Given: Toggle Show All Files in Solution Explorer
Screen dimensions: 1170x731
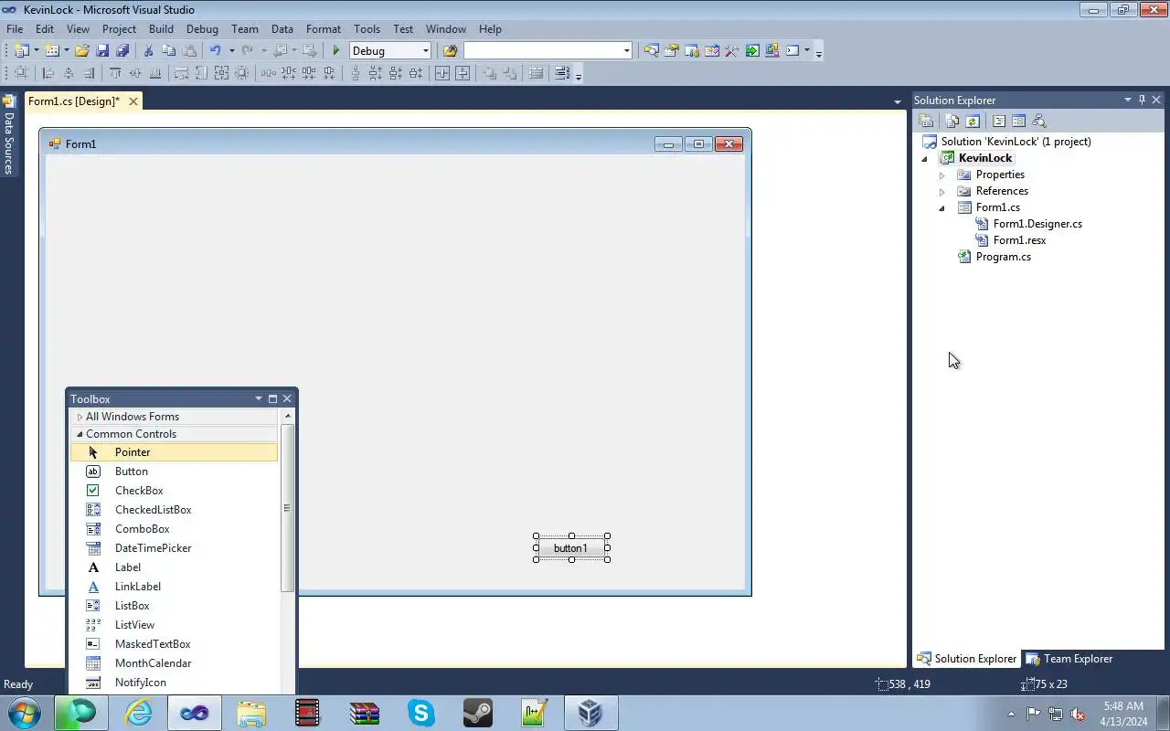Looking at the screenshot, I should click(x=952, y=121).
